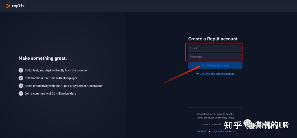The width and height of the screenshot is (297, 138).
Task: Click the 'Create a Replit account' heading
Action: pos(213,39)
